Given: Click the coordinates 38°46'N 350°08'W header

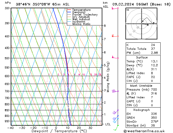Looking at the screenshot, I should pyautogui.click(x=33, y=4).
